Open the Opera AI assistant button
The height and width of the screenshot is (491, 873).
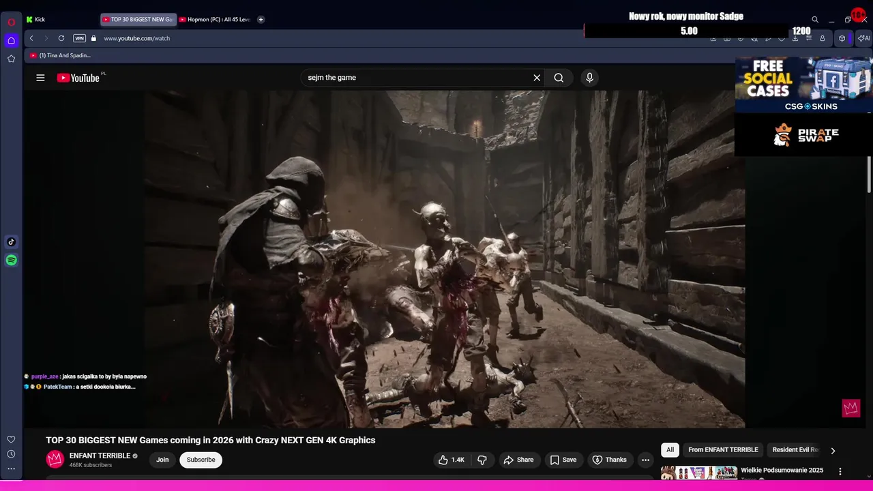click(863, 38)
